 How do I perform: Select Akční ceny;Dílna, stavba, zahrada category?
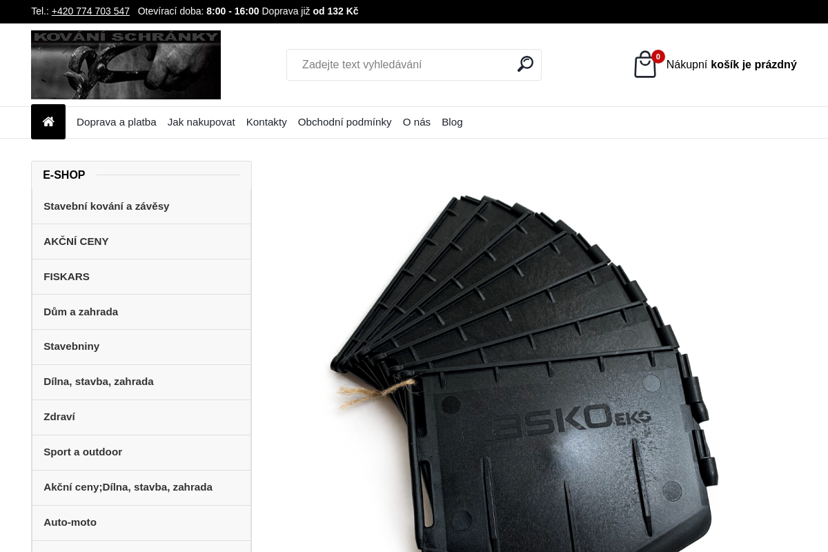click(x=141, y=487)
